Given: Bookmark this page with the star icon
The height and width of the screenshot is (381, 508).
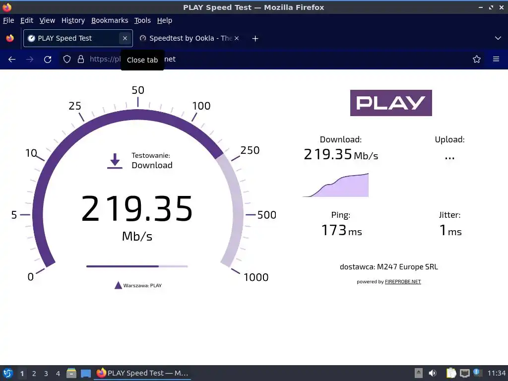Looking at the screenshot, I should [477, 59].
